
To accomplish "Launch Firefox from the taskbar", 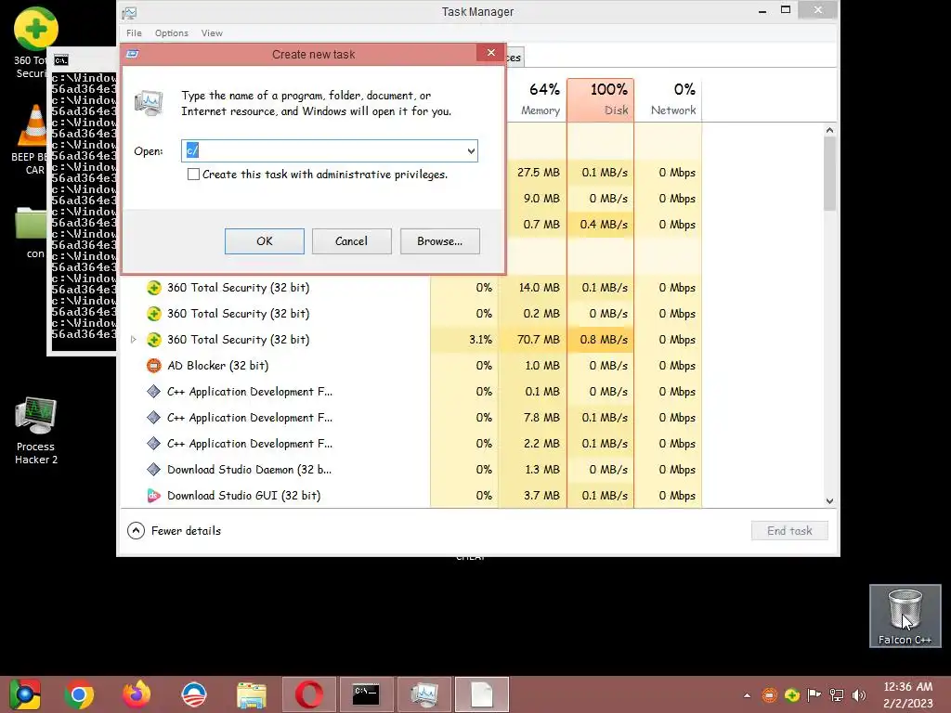I will 137,694.
